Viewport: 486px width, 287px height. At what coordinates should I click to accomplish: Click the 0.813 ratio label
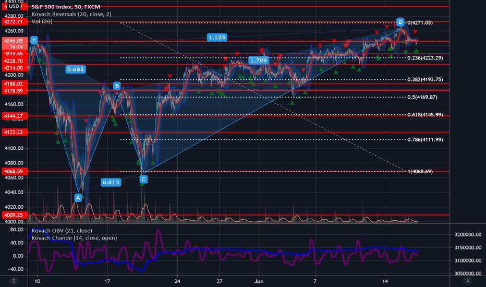click(x=111, y=183)
